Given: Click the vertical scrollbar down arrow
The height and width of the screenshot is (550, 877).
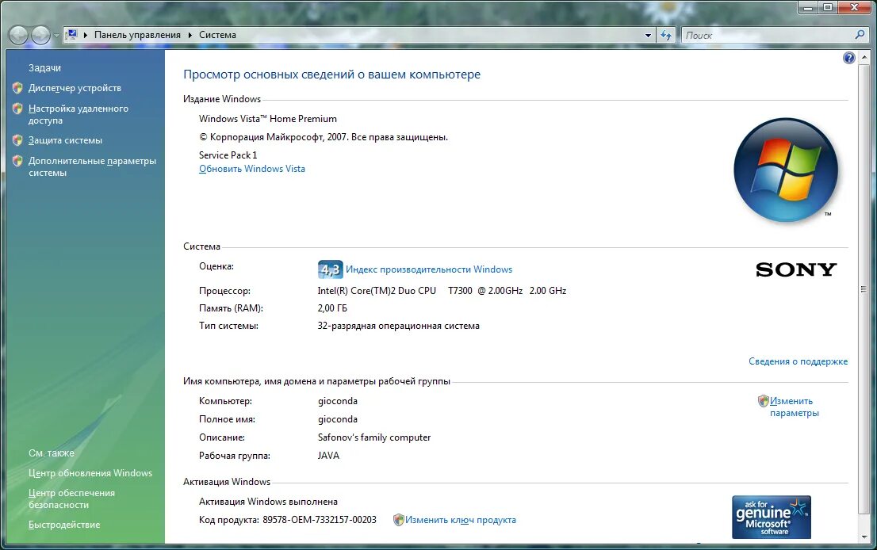Looking at the screenshot, I should (x=864, y=537).
